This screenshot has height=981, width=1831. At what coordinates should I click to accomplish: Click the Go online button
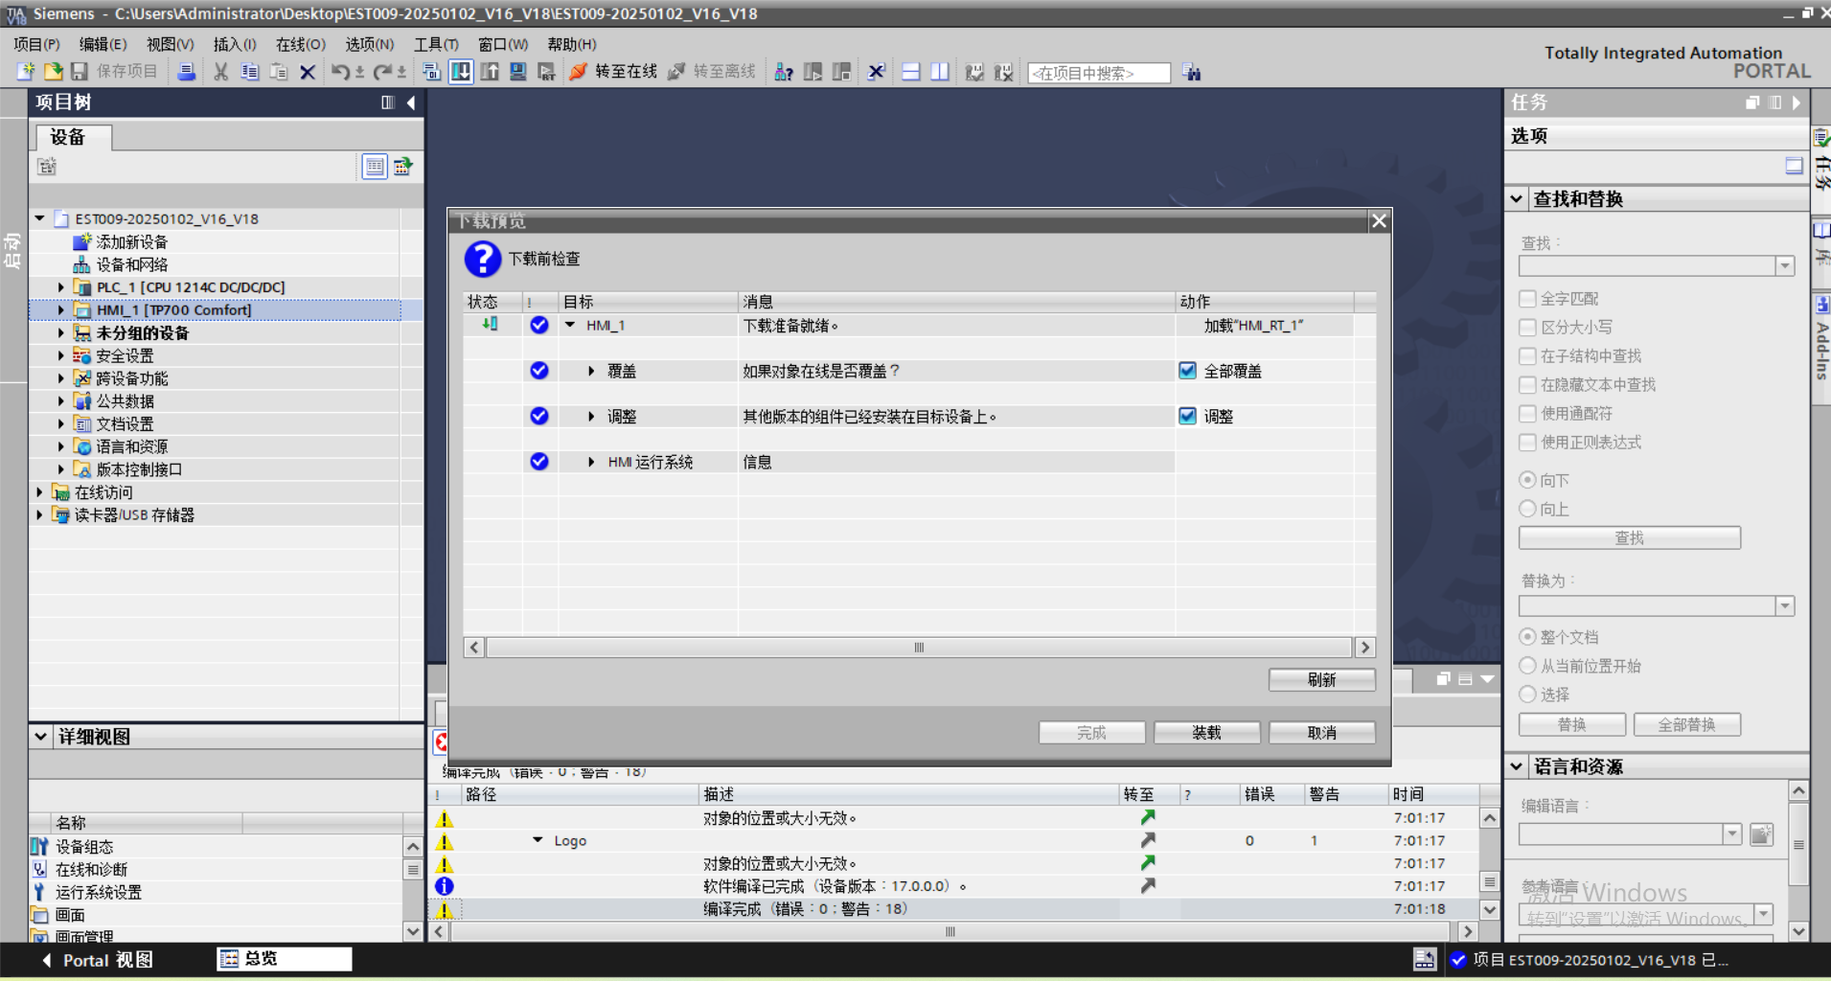tap(614, 72)
